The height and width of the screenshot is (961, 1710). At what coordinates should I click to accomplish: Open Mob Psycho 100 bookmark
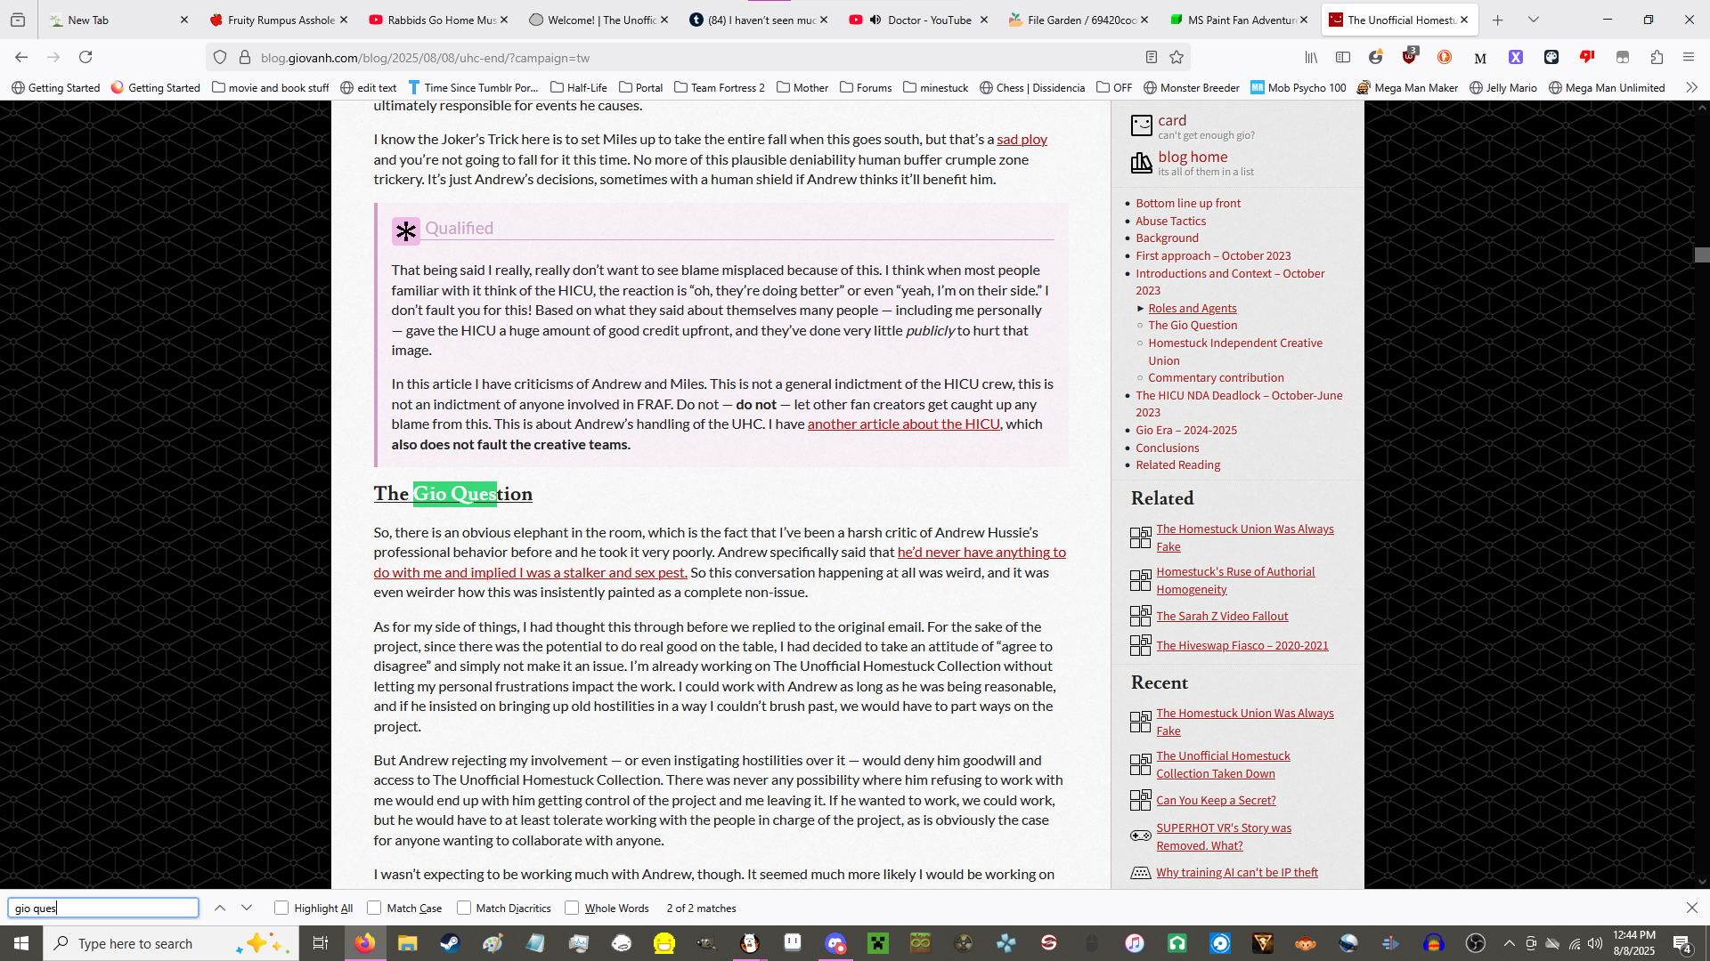tap(1298, 87)
